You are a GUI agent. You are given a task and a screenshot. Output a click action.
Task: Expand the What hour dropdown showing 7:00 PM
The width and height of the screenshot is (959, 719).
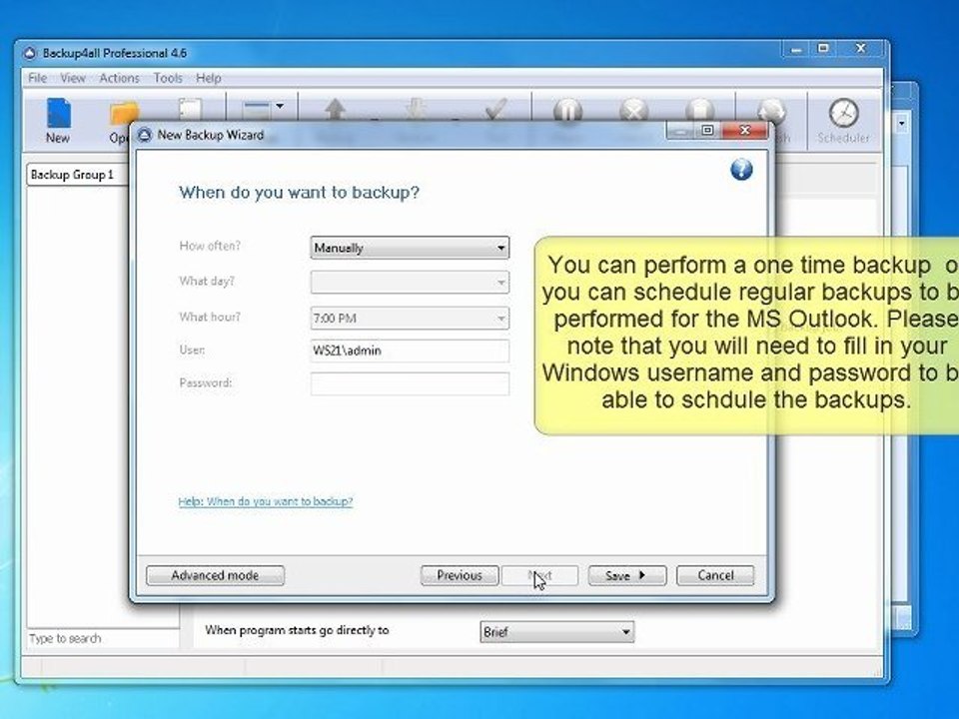[x=410, y=318]
